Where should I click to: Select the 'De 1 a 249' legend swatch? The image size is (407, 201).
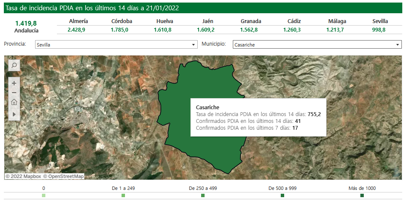click(x=123, y=195)
